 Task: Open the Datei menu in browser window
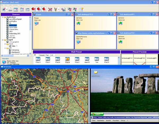pyautogui.click(x=94, y=121)
